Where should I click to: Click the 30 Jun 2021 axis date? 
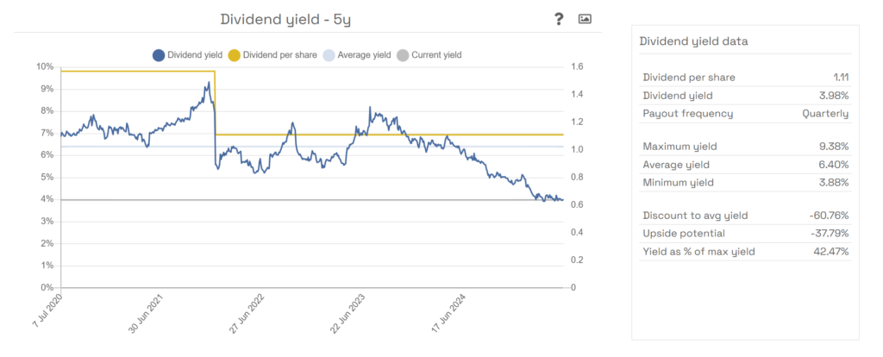pyautogui.click(x=145, y=312)
